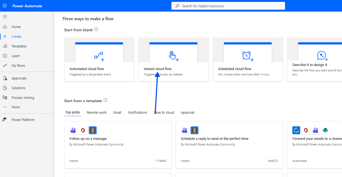Create an Automated cloud flow
The image size is (342, 177).
pyautogui.click(x=99, y=60)
